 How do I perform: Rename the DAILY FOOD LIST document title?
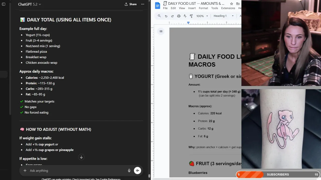pyautogui.click(x=196, y=3)
